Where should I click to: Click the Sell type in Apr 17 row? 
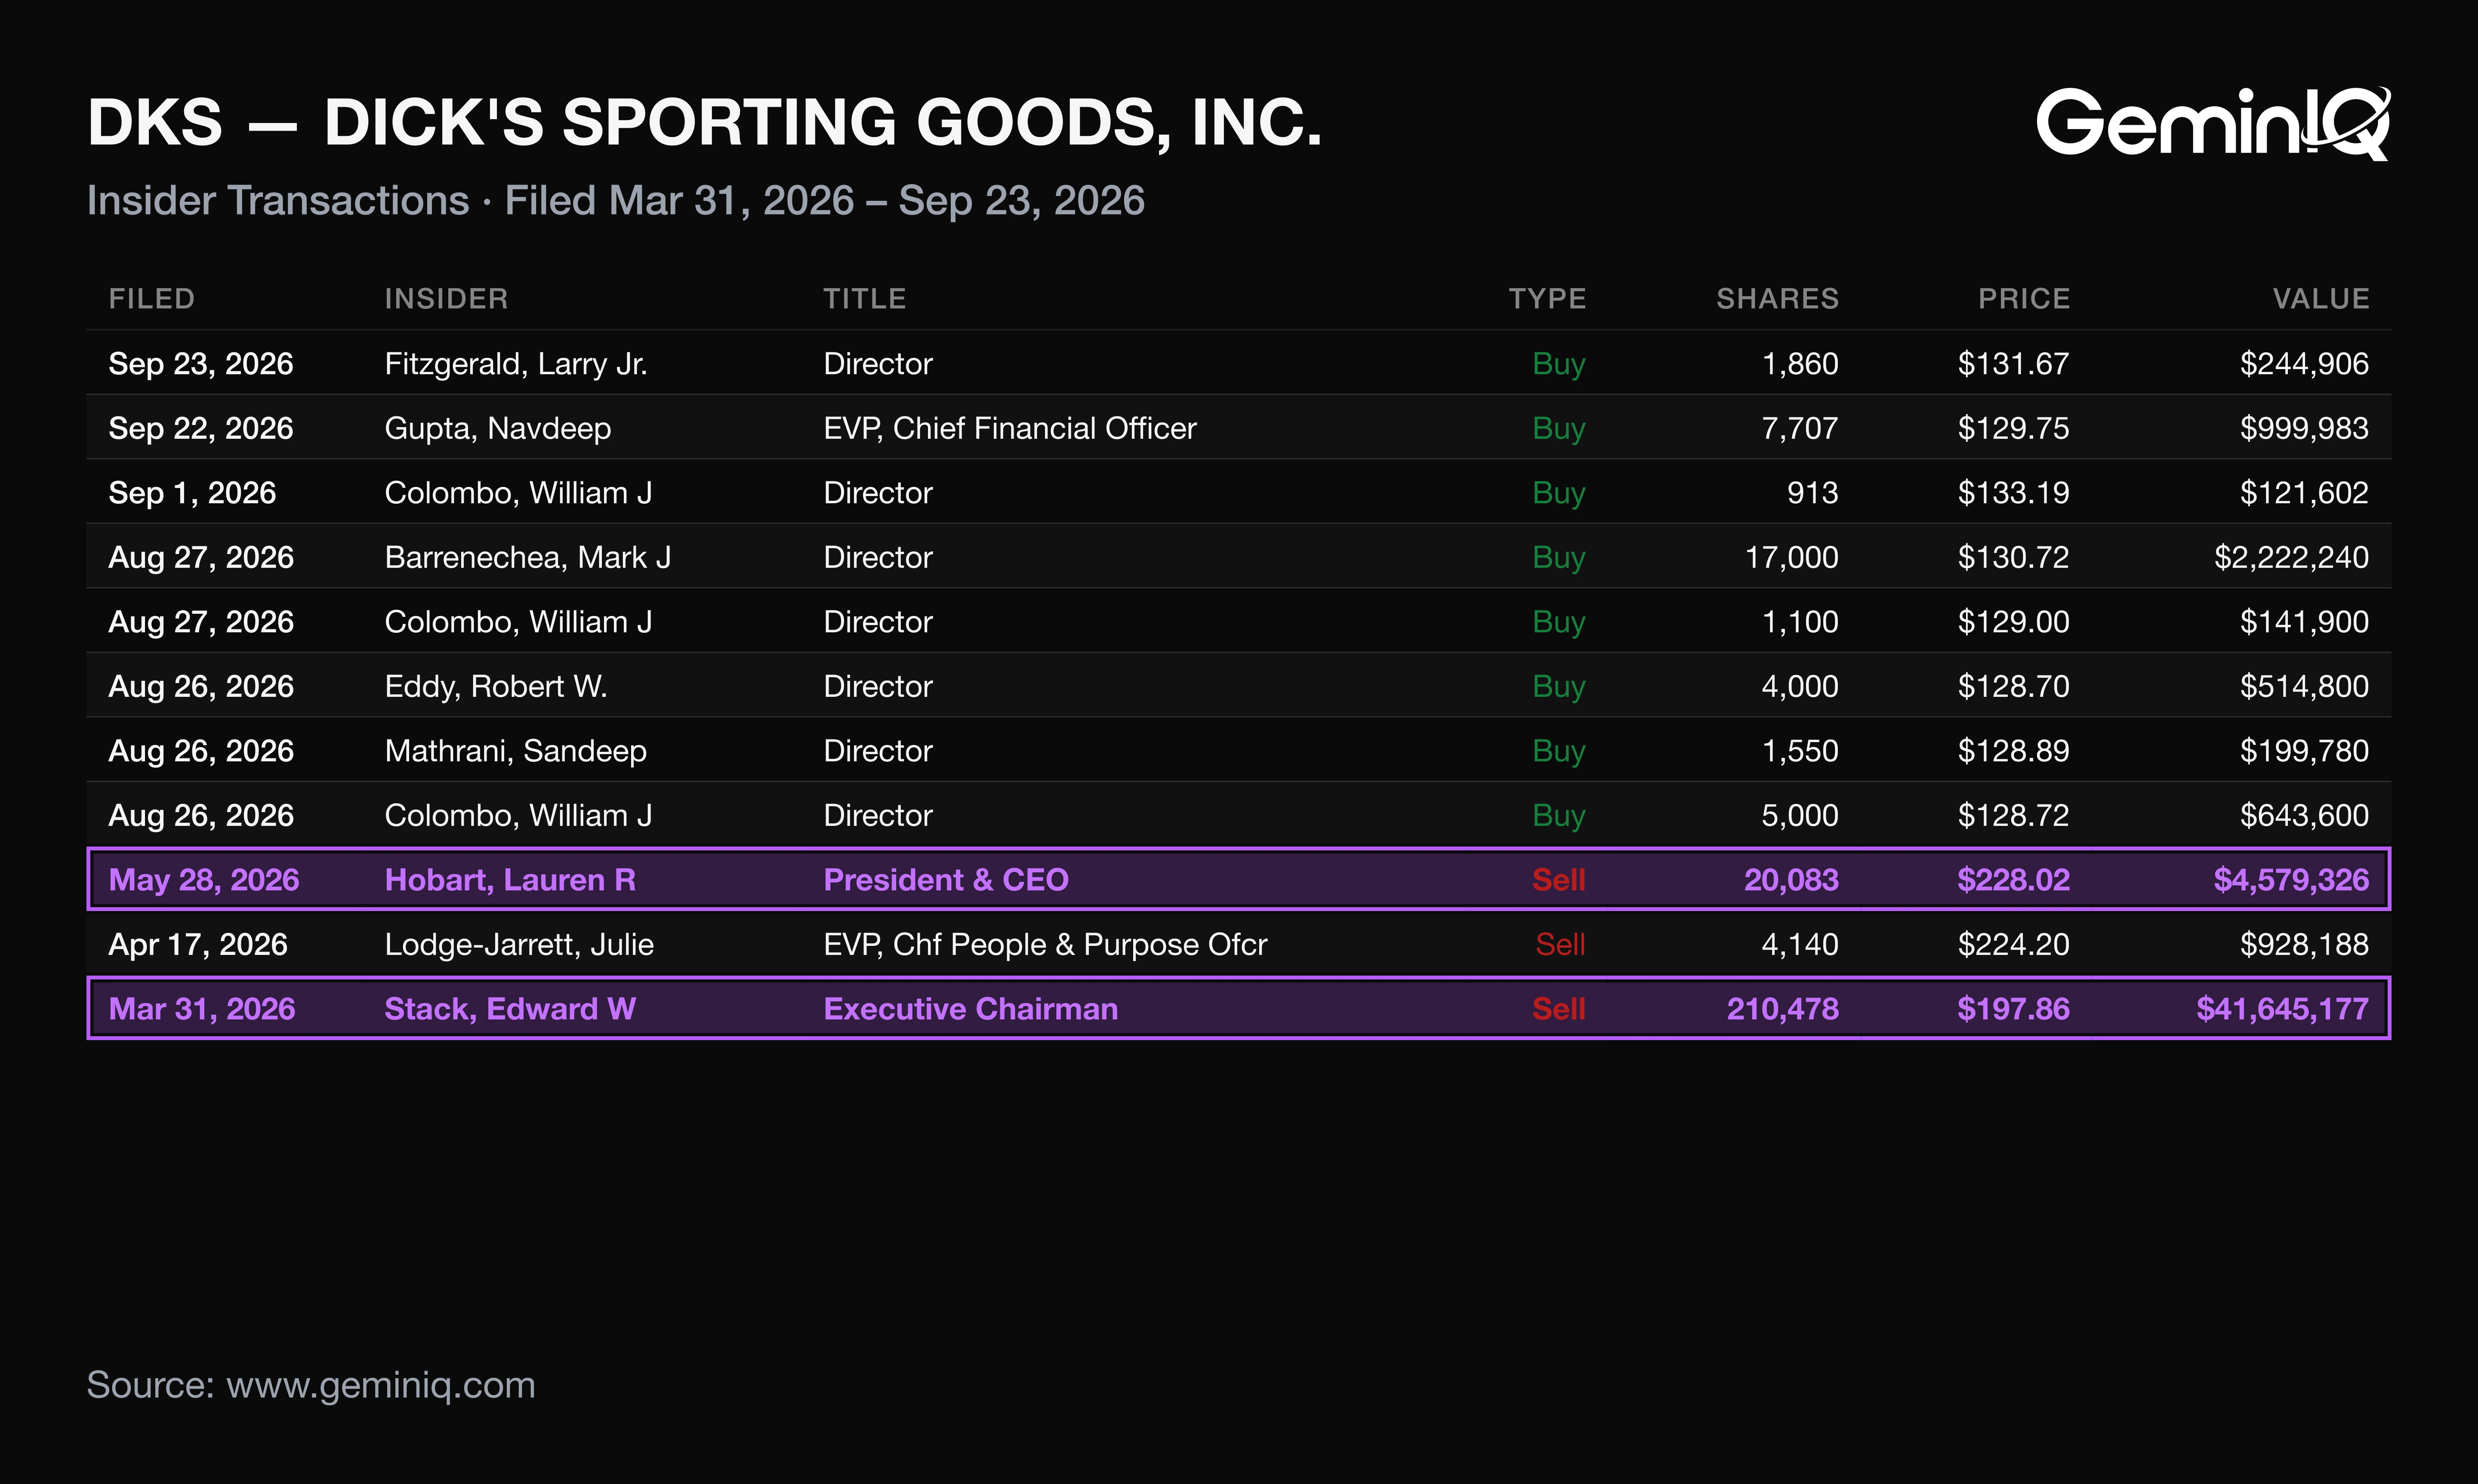coord(1560,944)
